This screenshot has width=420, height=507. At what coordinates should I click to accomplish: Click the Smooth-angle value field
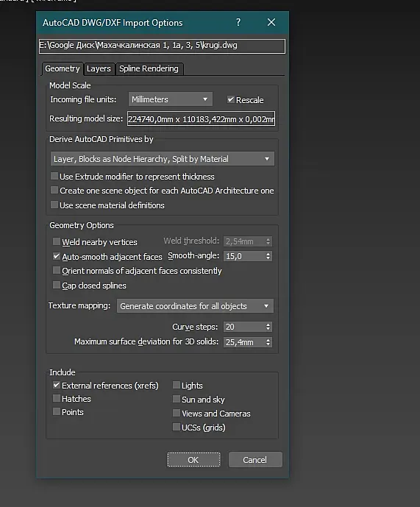click(243, 256)
